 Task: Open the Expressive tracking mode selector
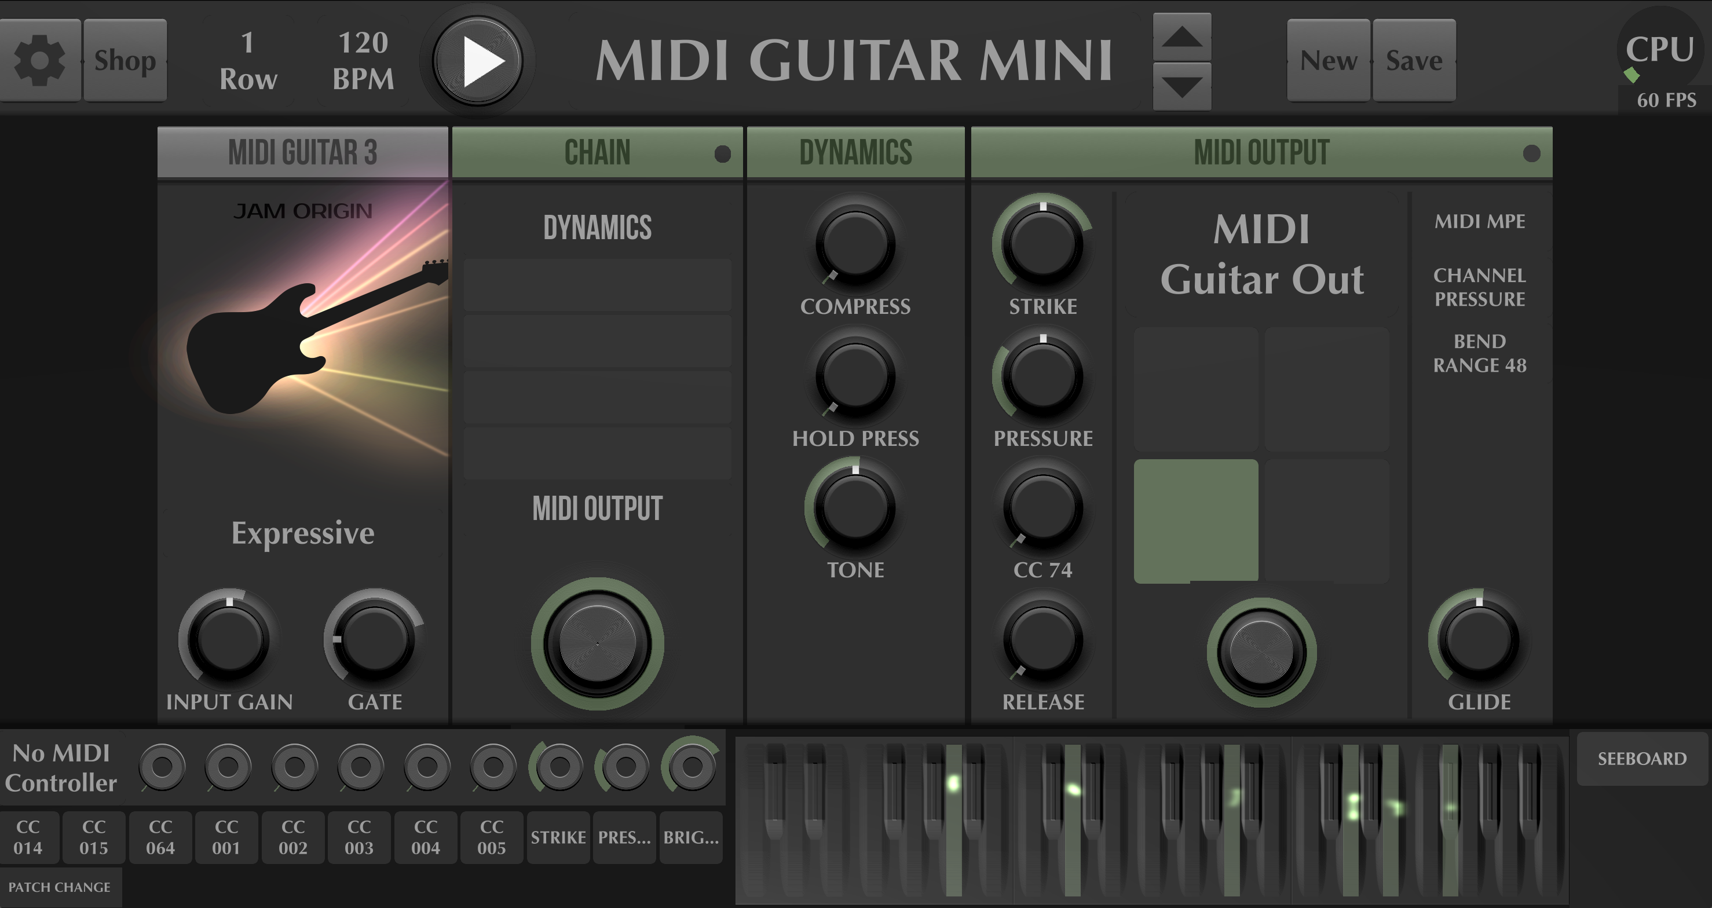point(303,533)
